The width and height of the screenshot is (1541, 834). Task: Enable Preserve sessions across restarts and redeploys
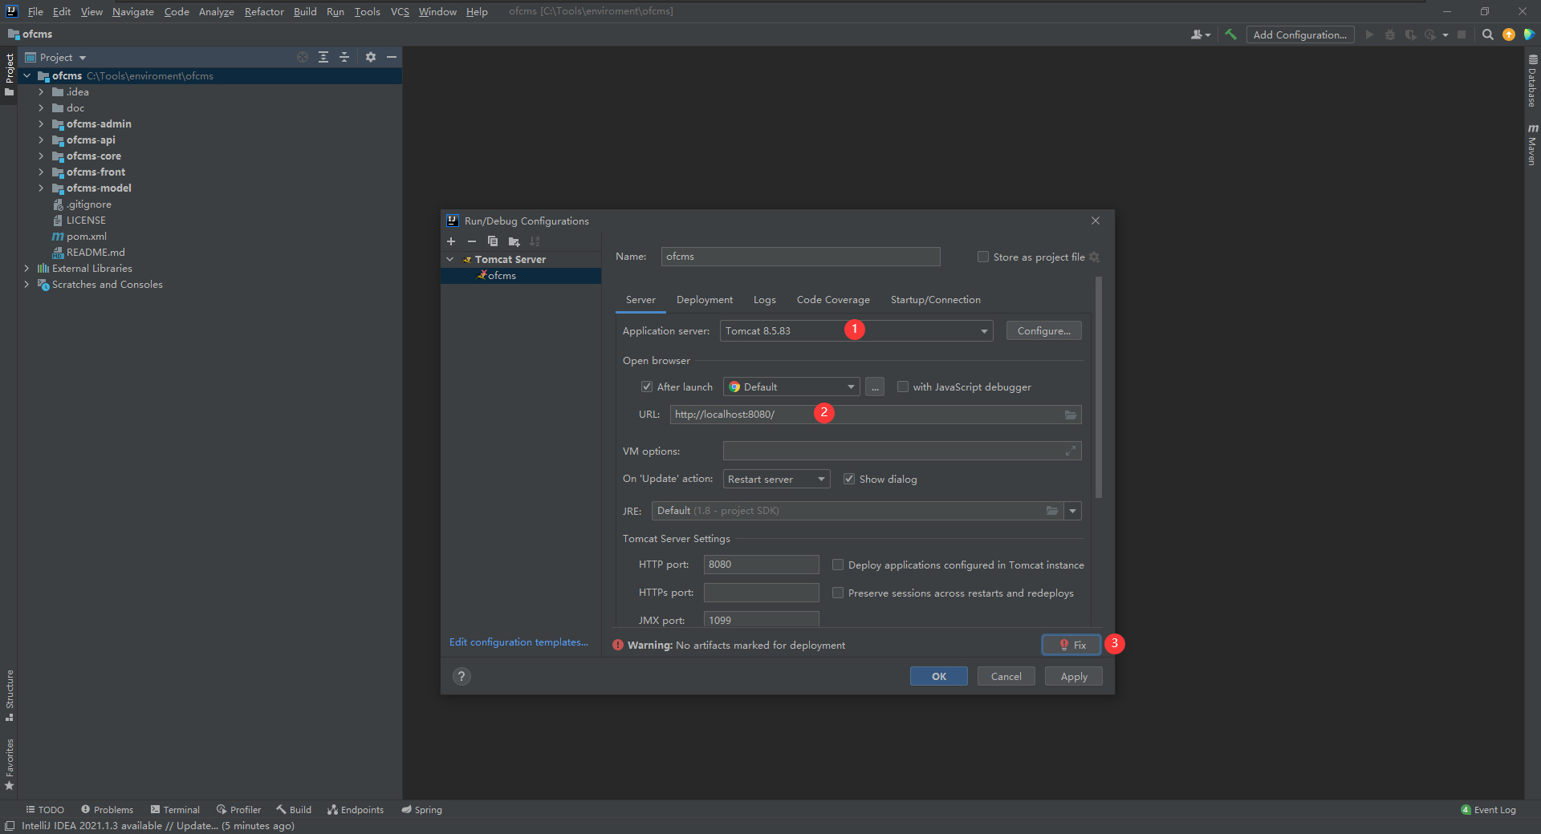[838, 593]
